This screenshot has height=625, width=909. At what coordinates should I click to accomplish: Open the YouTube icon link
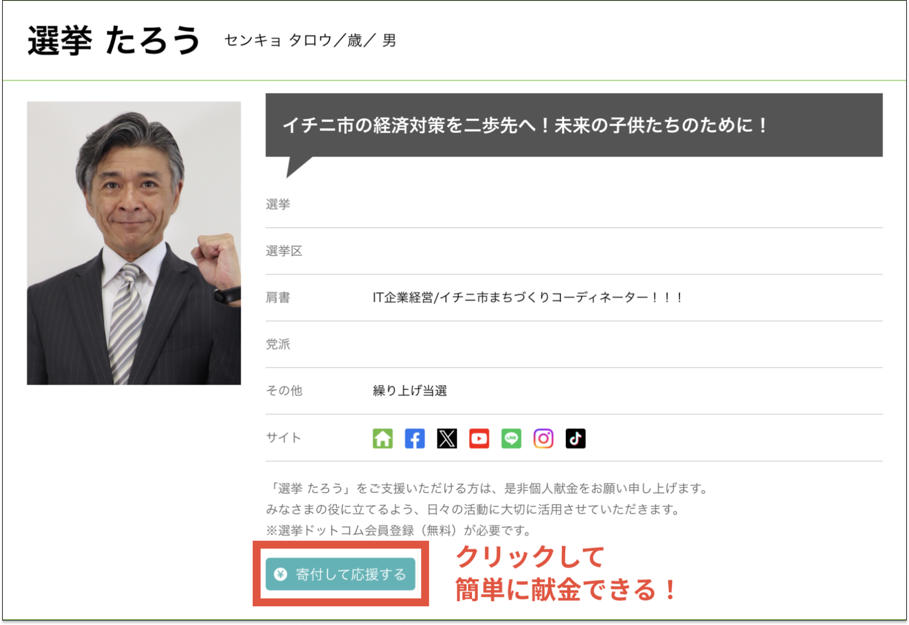[x=479, y=438]
